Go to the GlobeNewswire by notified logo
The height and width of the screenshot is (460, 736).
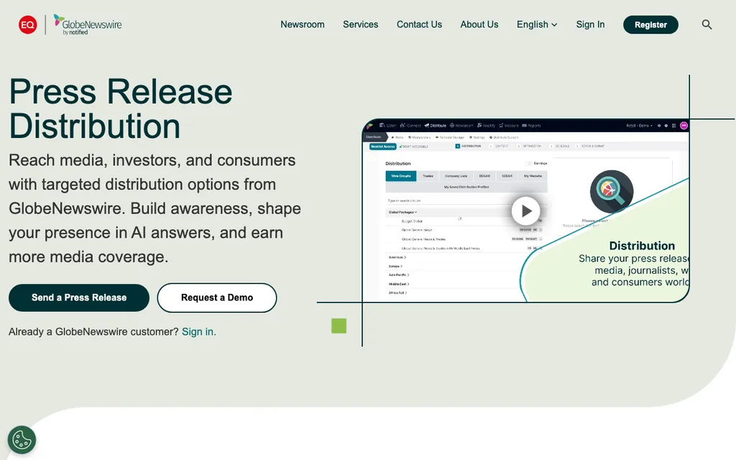(x=87, y=24)
